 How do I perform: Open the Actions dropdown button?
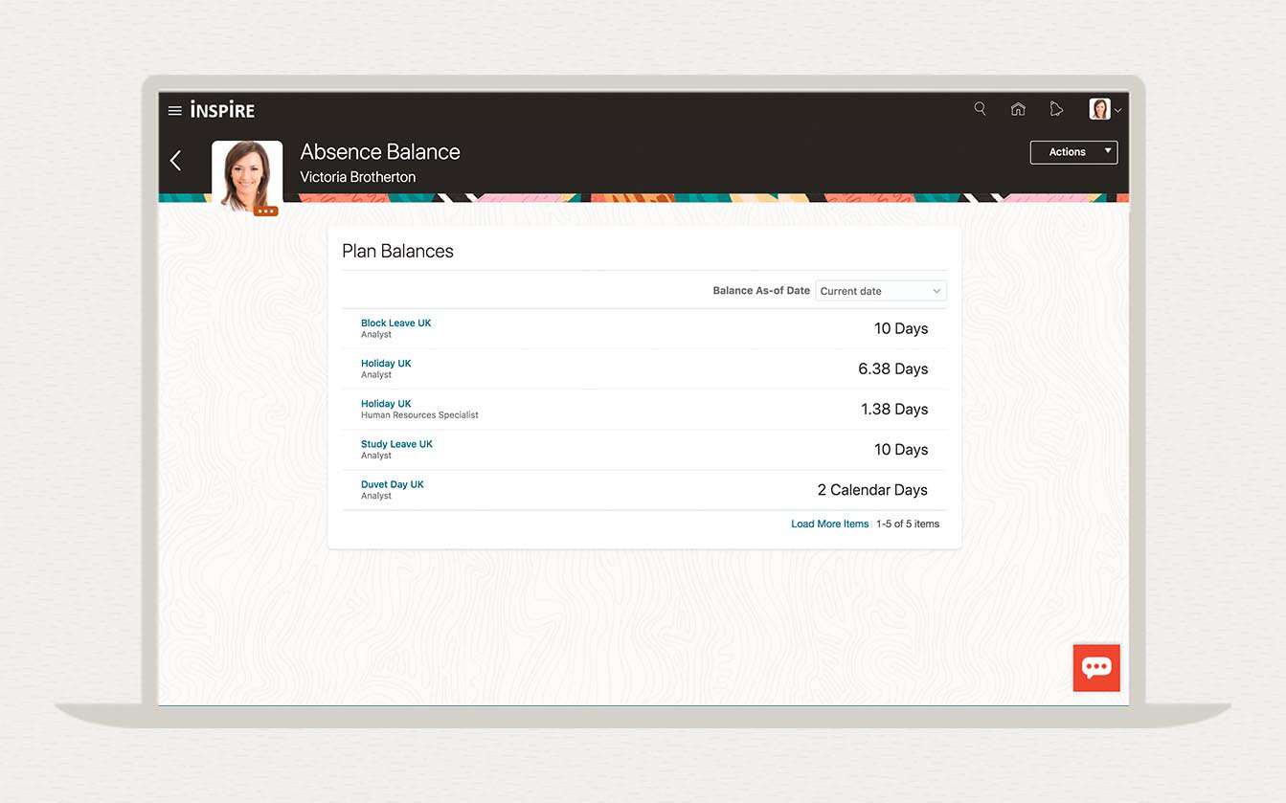(x=1073, y=152)
